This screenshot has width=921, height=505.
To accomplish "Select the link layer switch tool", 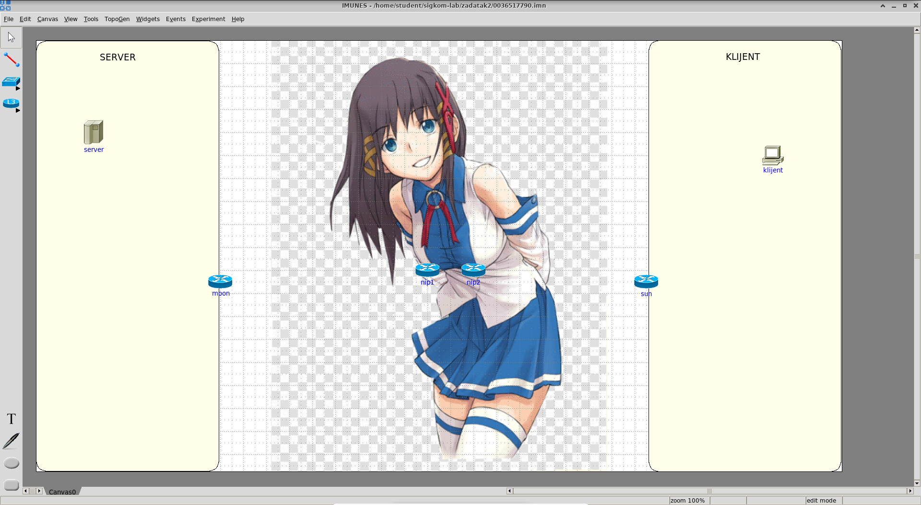I will point(10,82).
